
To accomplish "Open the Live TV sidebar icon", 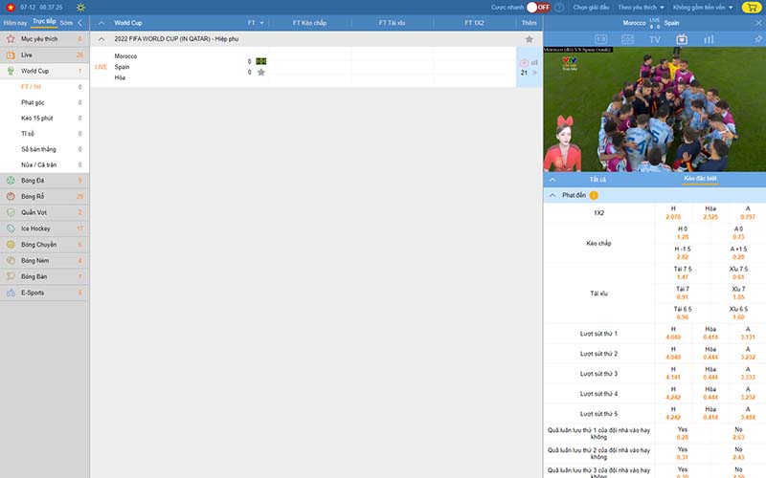I will (11, 55).
